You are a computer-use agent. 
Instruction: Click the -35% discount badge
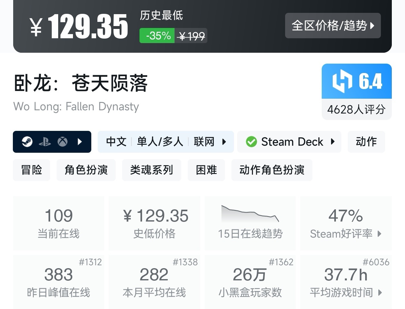[157, 36]
